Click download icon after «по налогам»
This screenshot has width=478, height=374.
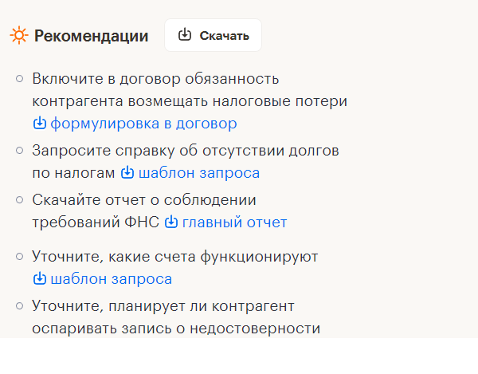[x=127, y=173]
